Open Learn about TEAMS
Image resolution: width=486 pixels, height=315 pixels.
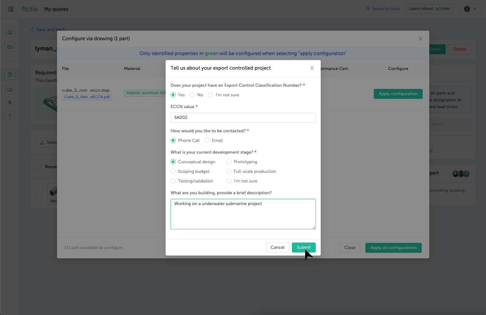point(429,9)
